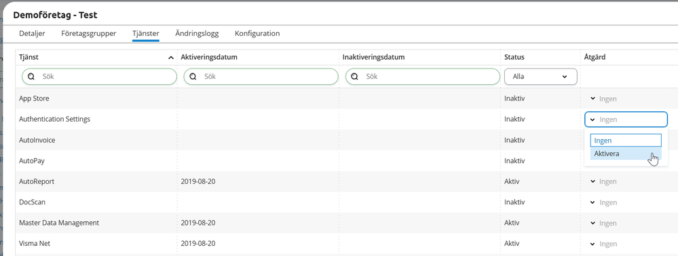The height and width of the screenshot is (256, 678).
Task: Click the search icon in Tjänst filter
Action: 31,77
